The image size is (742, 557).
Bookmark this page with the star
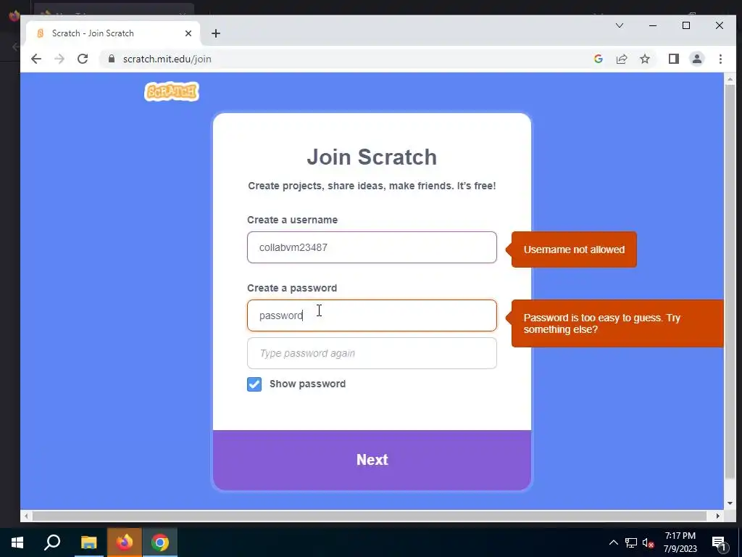[644, 59]
